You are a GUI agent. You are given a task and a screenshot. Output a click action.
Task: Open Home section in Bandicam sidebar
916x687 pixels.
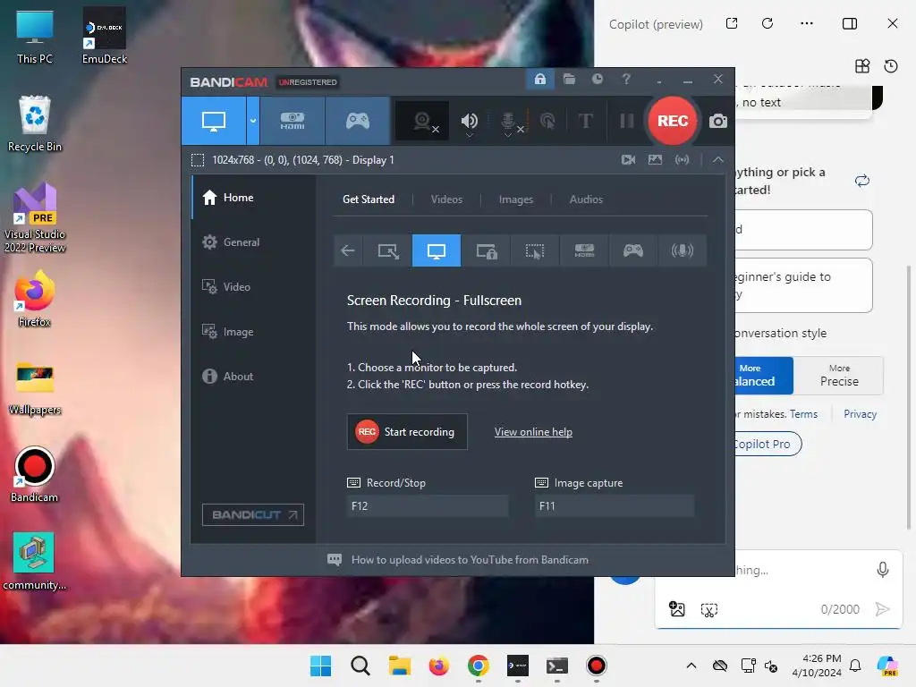click(x=253, y=198)
